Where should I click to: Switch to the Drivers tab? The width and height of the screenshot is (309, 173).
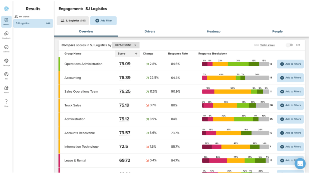coord(150,31)
